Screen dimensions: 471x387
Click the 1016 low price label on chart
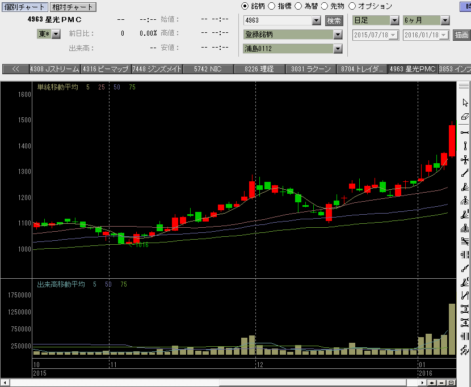[141, 245]
